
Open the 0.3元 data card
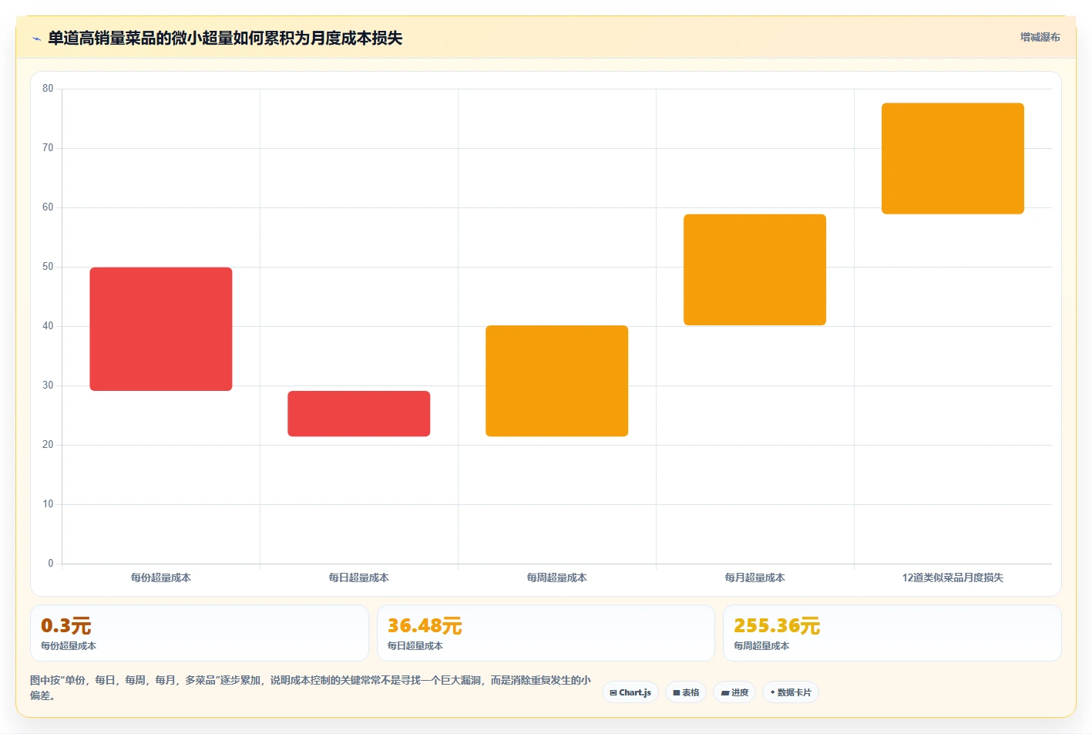coord(200,633)
